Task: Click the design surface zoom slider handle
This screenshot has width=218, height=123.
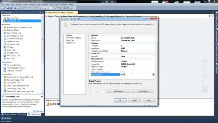Action: pyautogui.click(x=204, y=75)
